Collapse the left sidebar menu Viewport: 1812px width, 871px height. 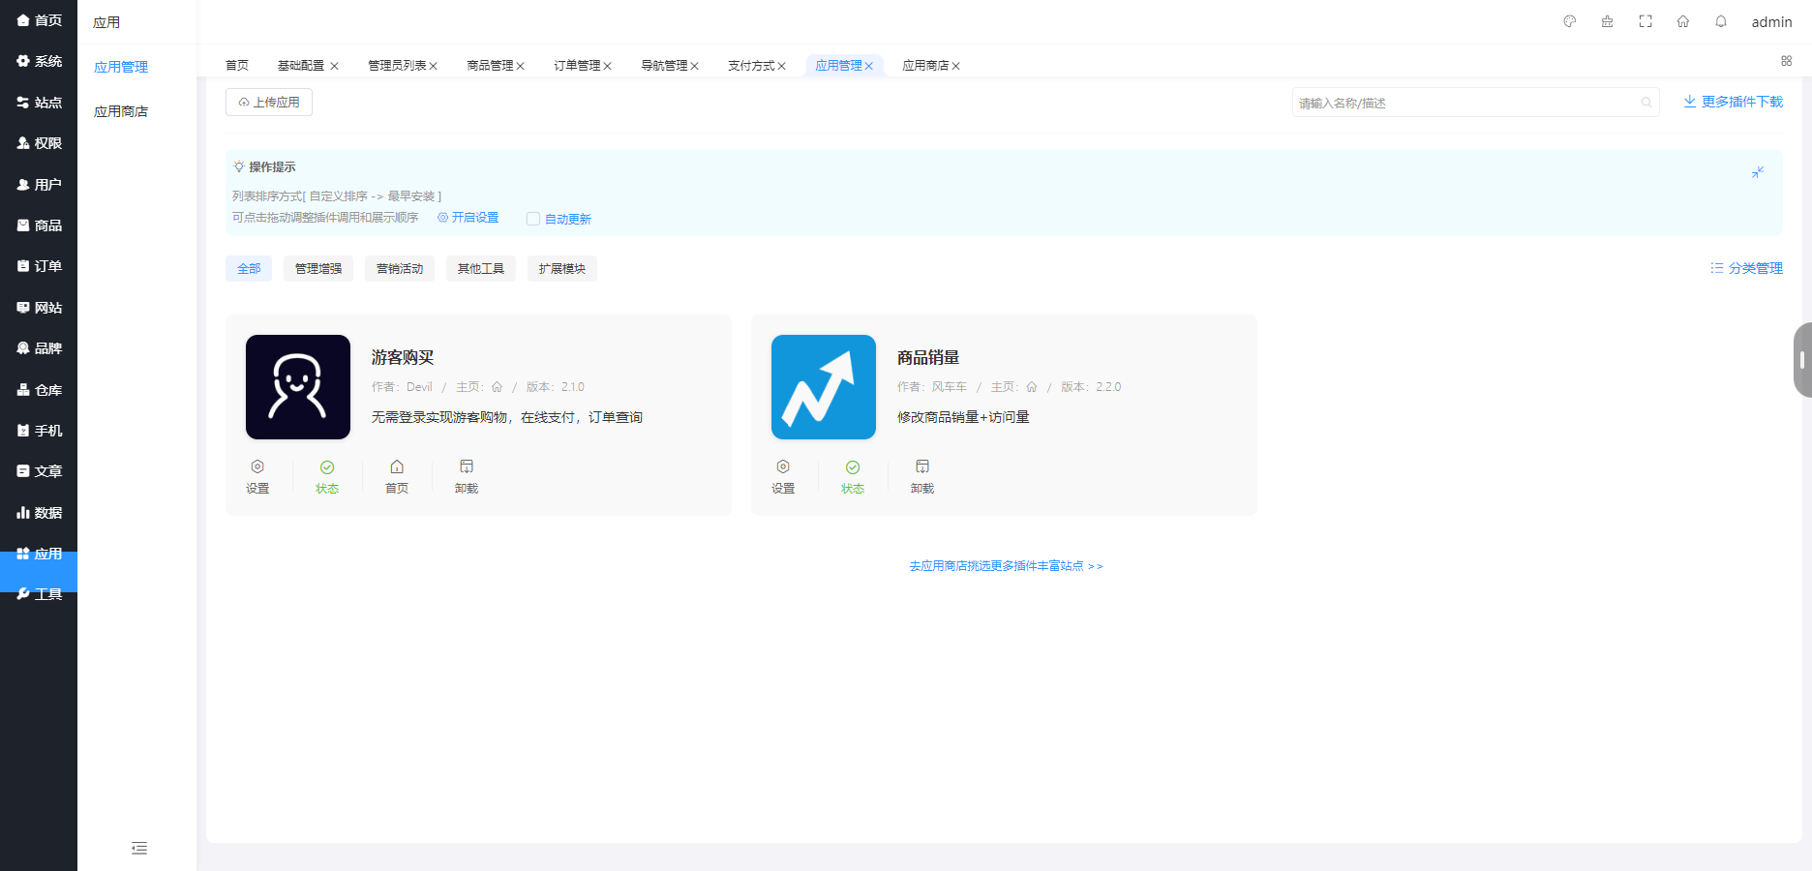[138, 848]
